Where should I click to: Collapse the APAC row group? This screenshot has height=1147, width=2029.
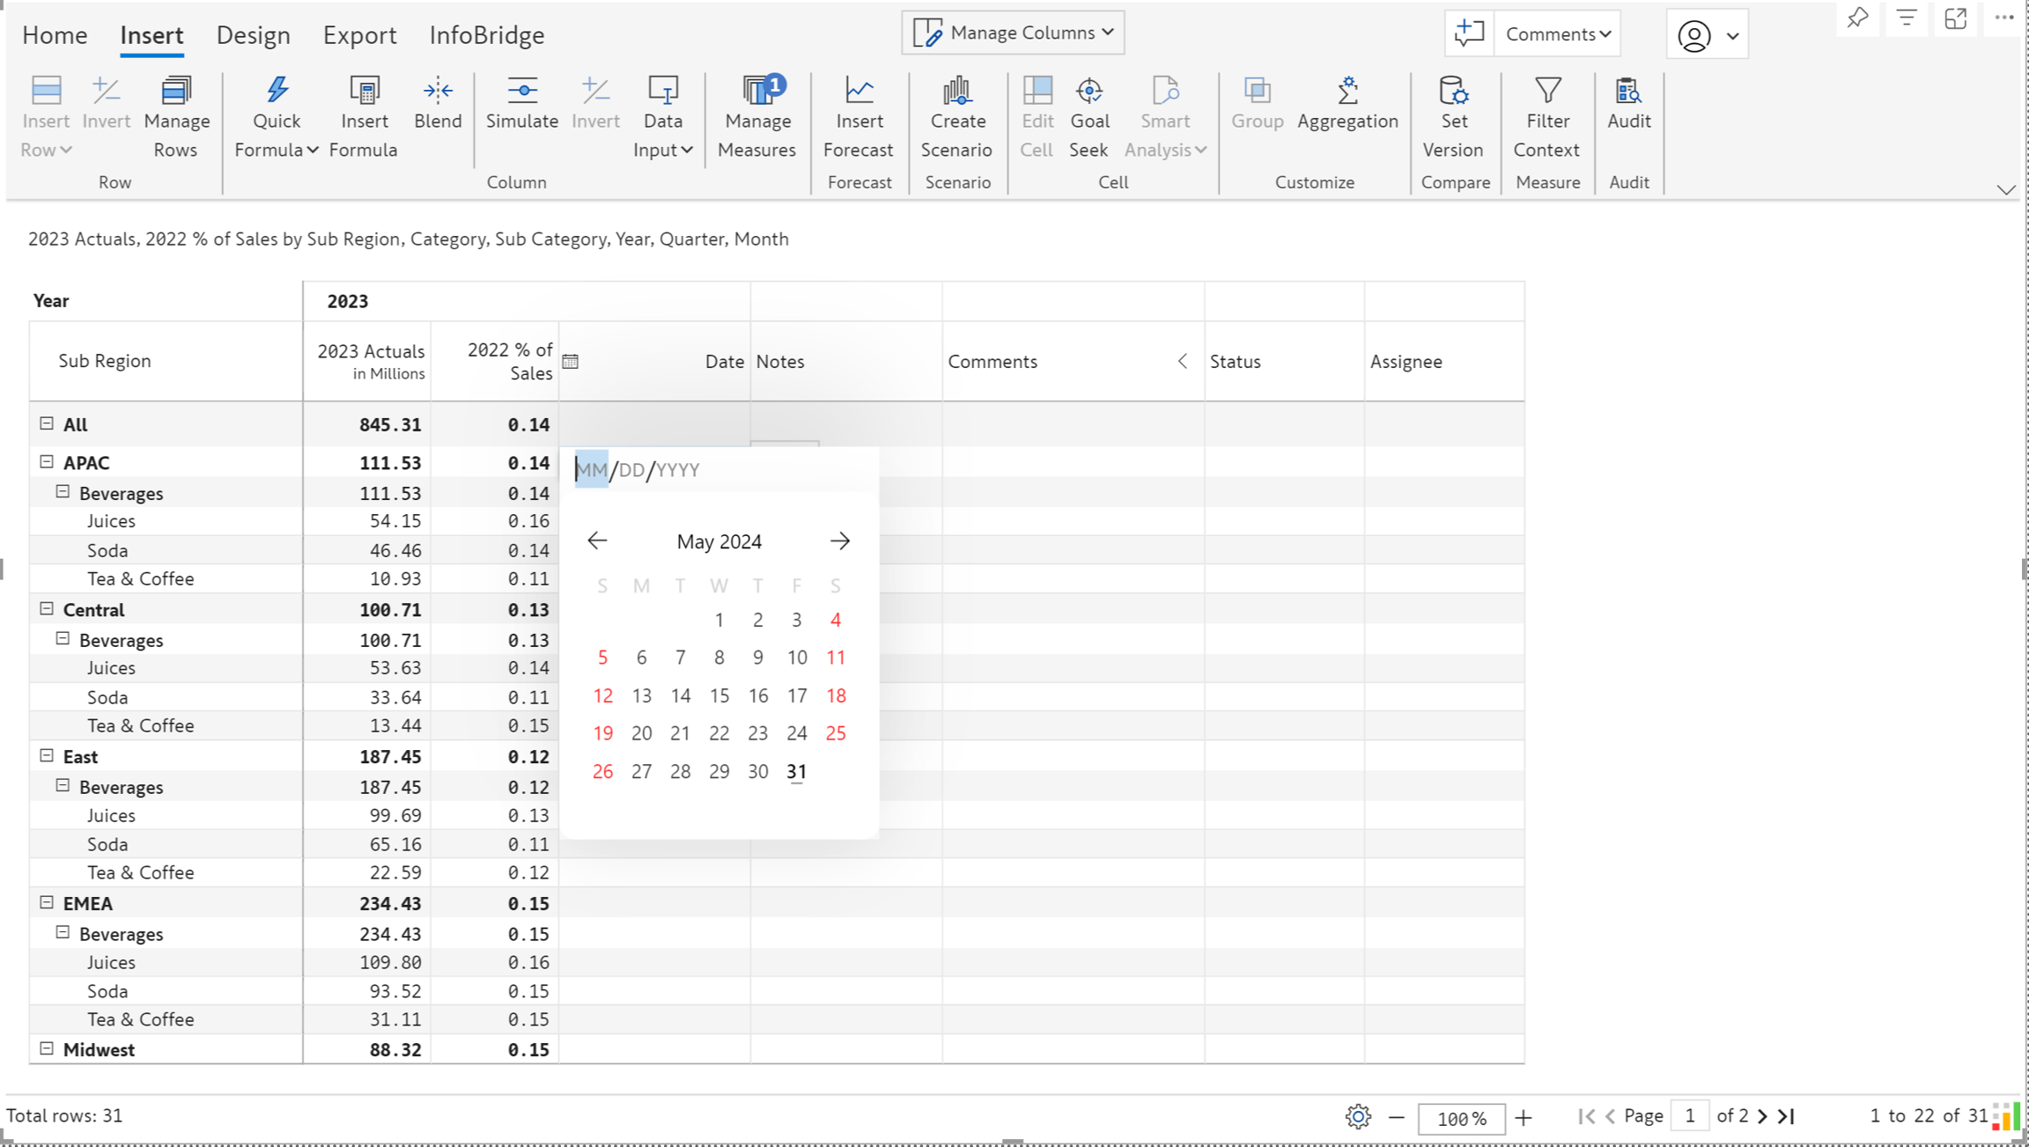point(47,461)
